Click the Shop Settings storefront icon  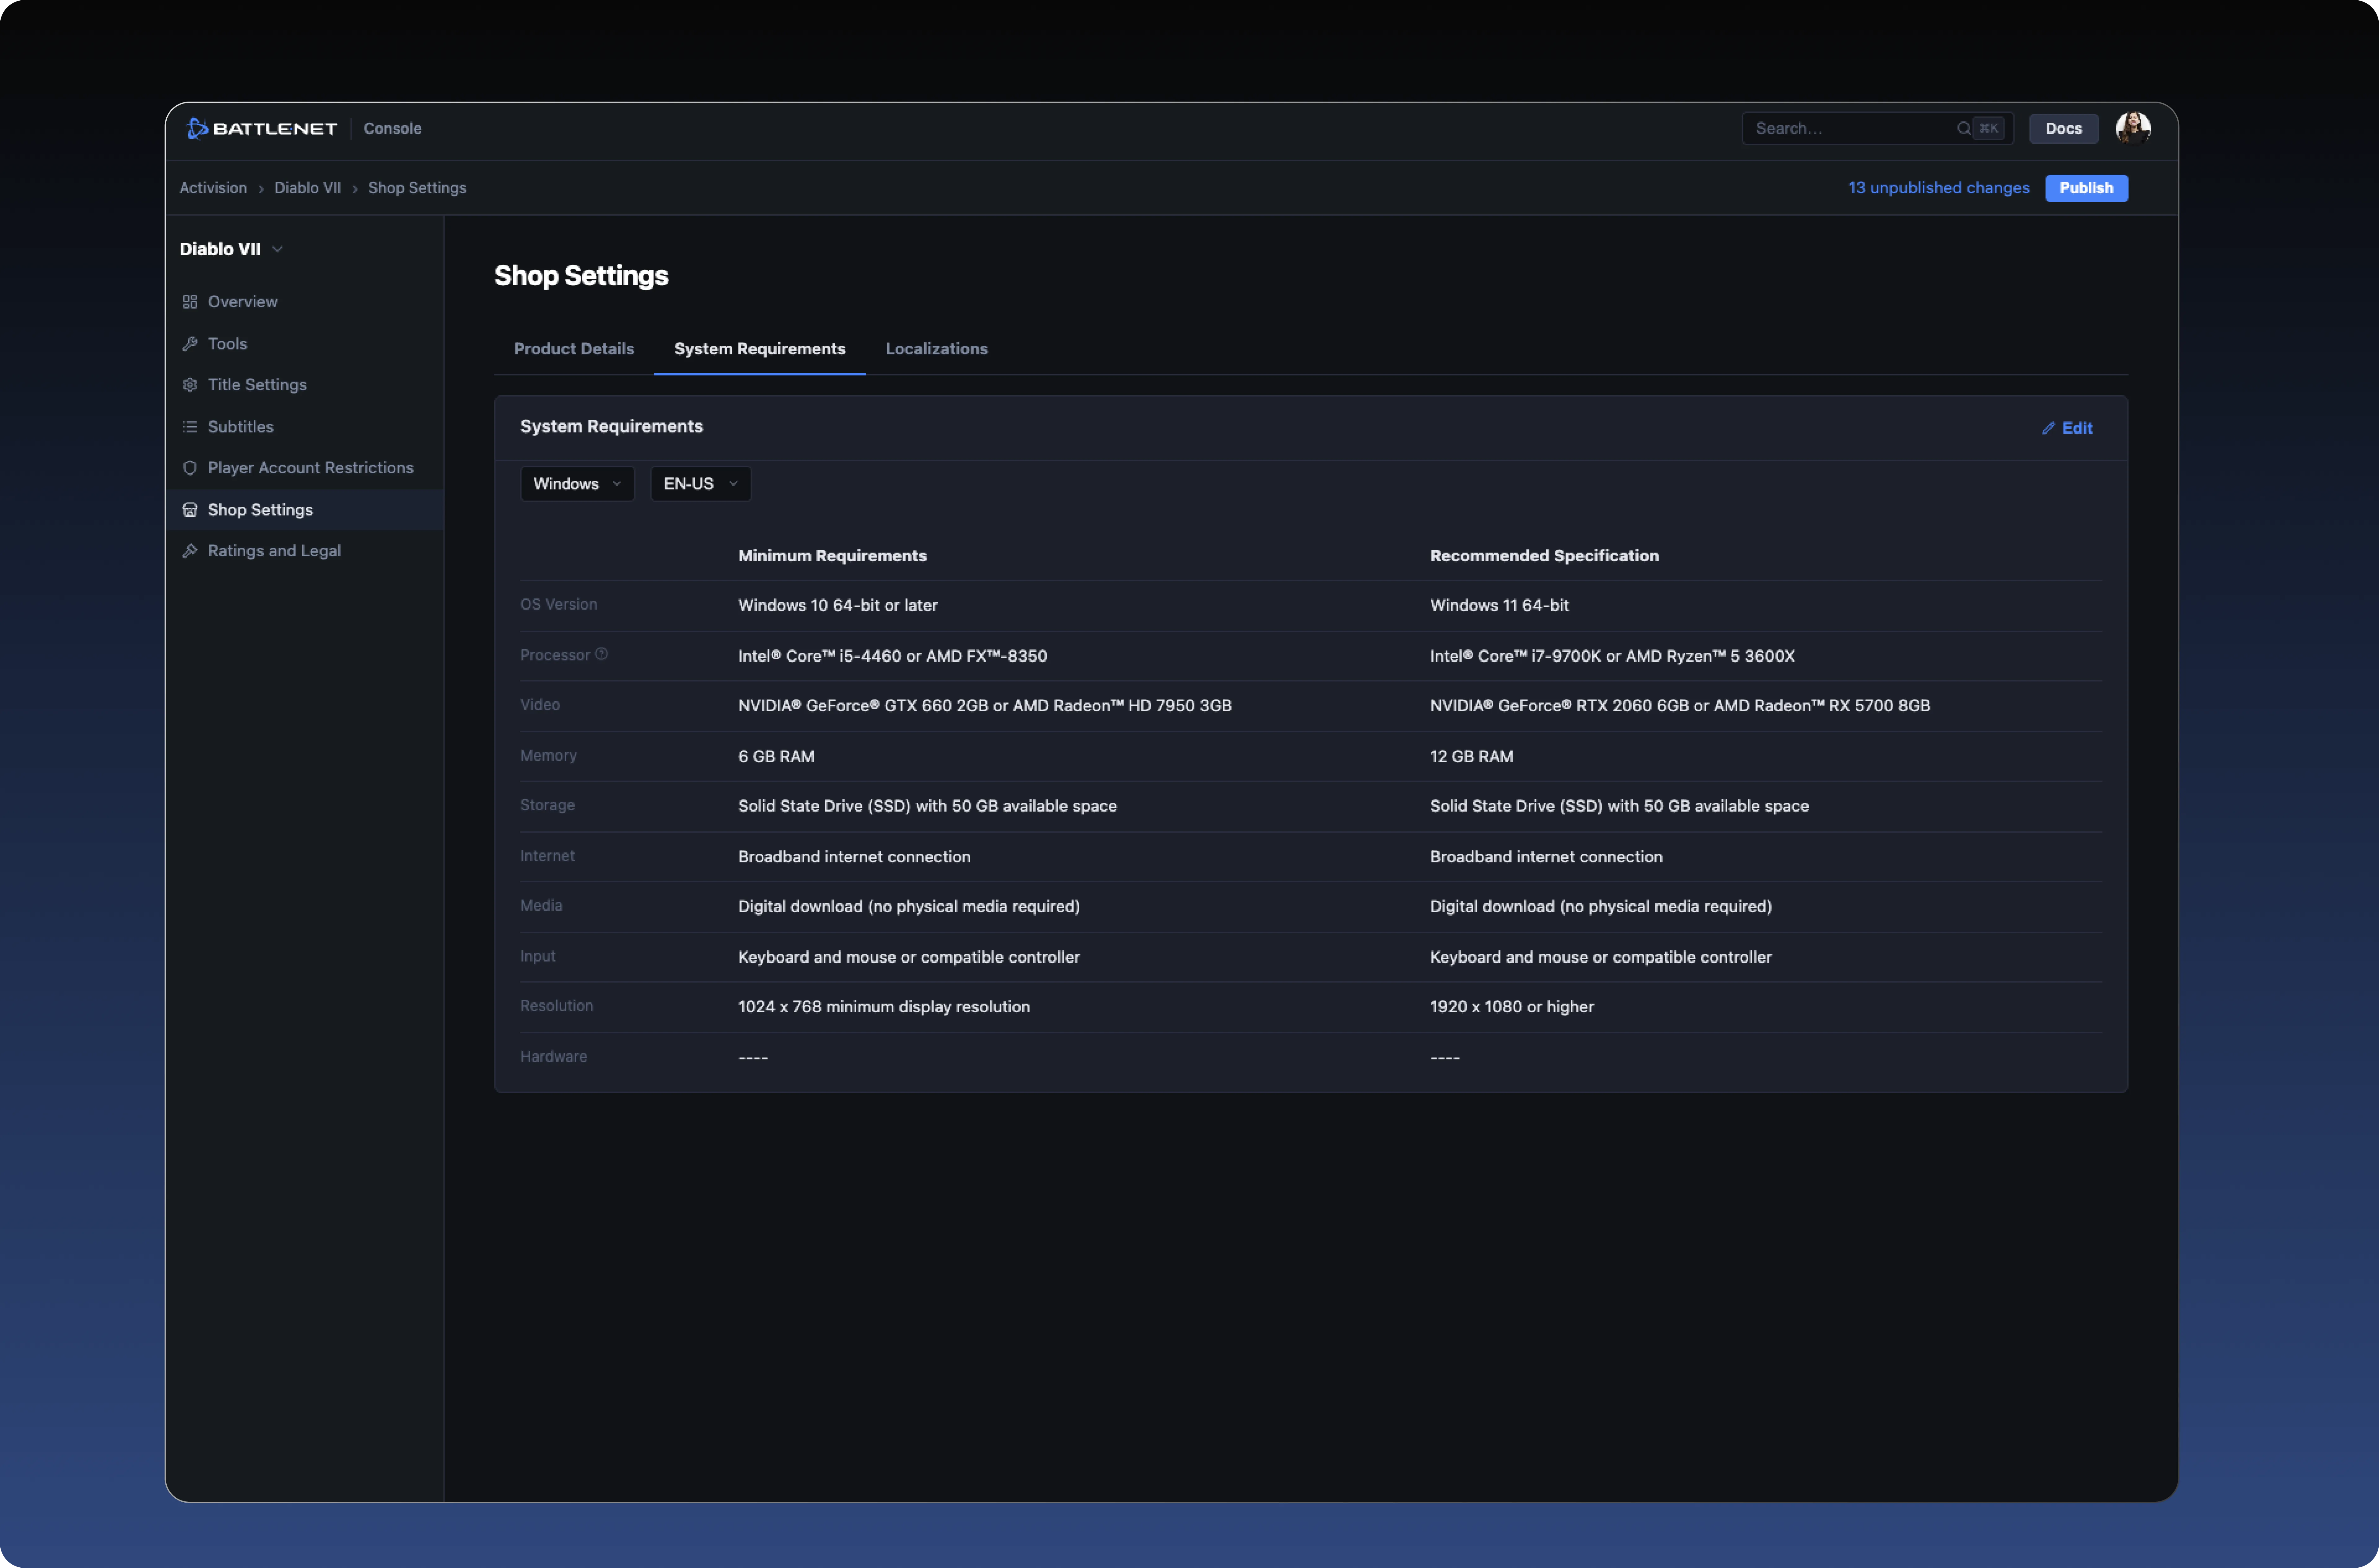point(190,510)
